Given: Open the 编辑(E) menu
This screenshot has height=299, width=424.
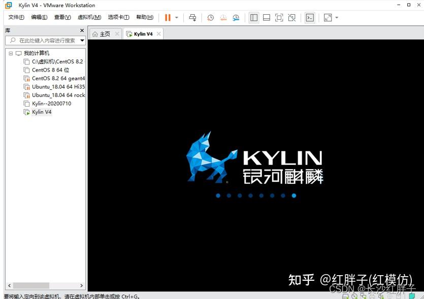Looking at the screenshot, I should [39, 17].
